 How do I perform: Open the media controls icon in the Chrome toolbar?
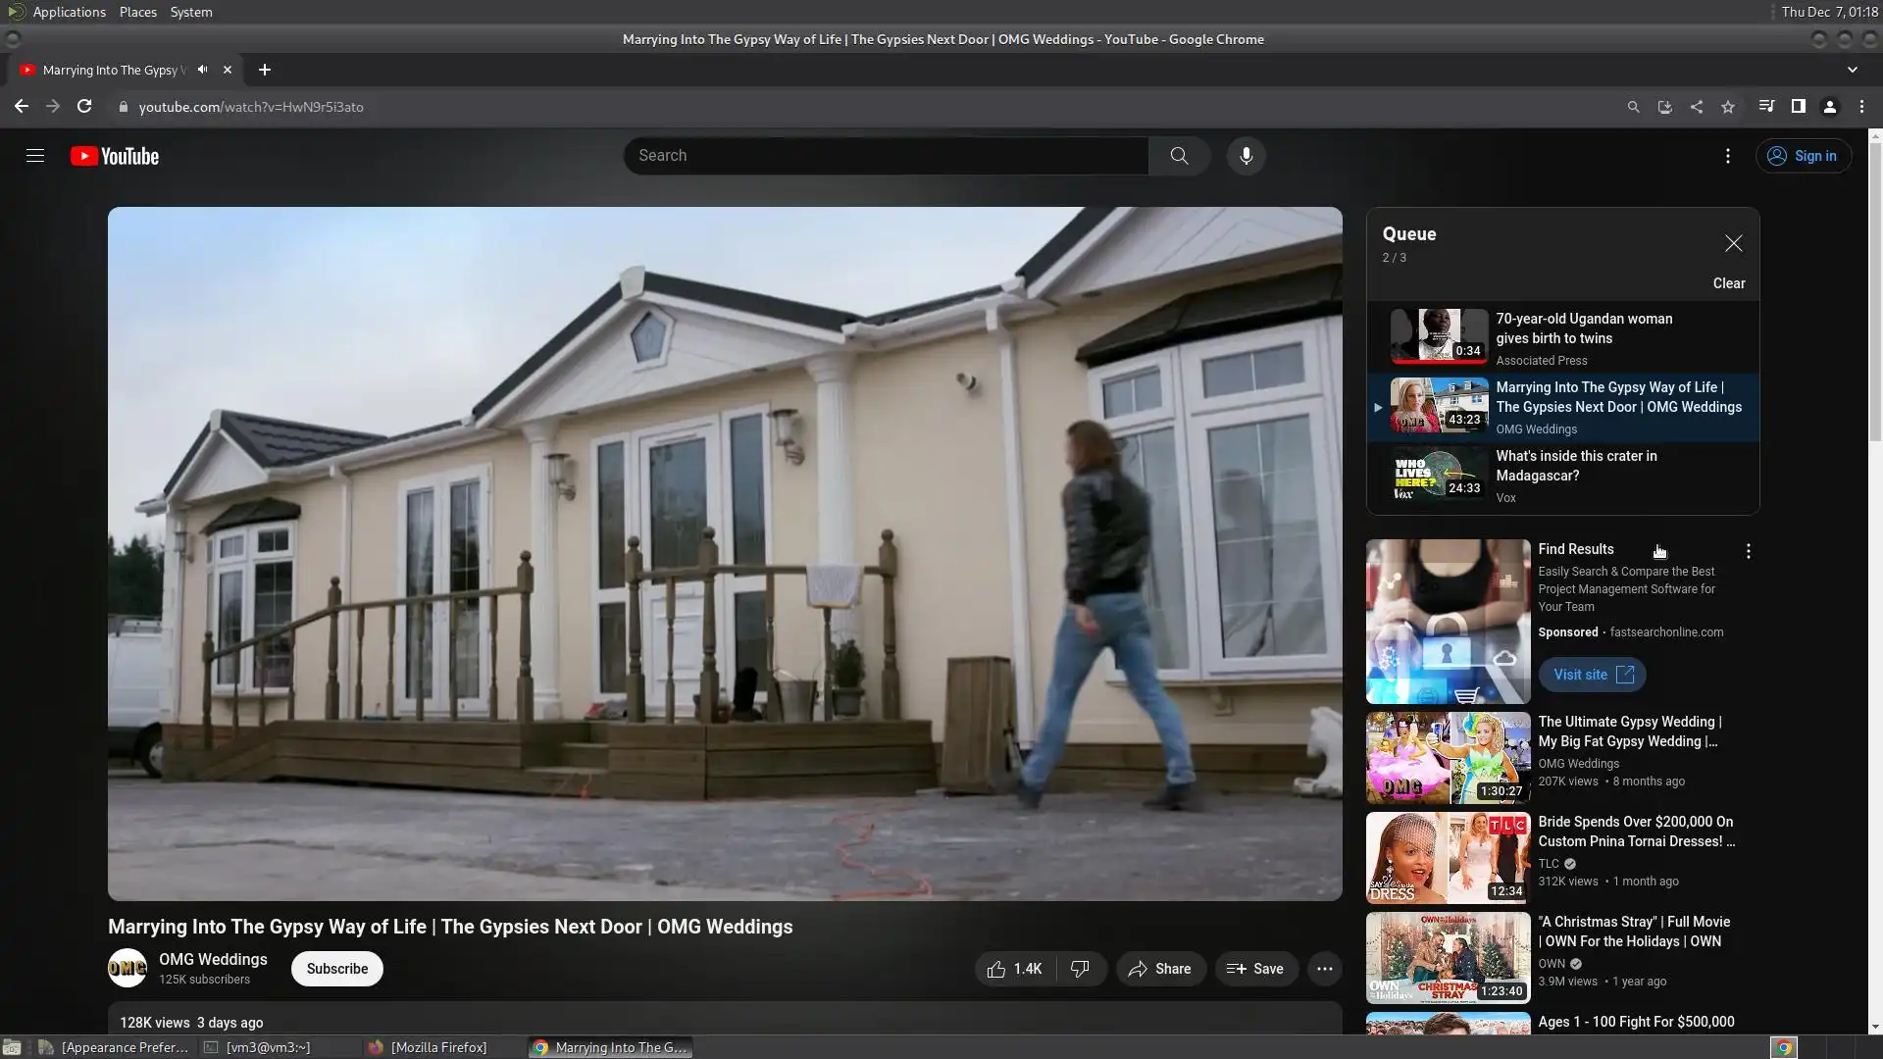coord(1766,107)
